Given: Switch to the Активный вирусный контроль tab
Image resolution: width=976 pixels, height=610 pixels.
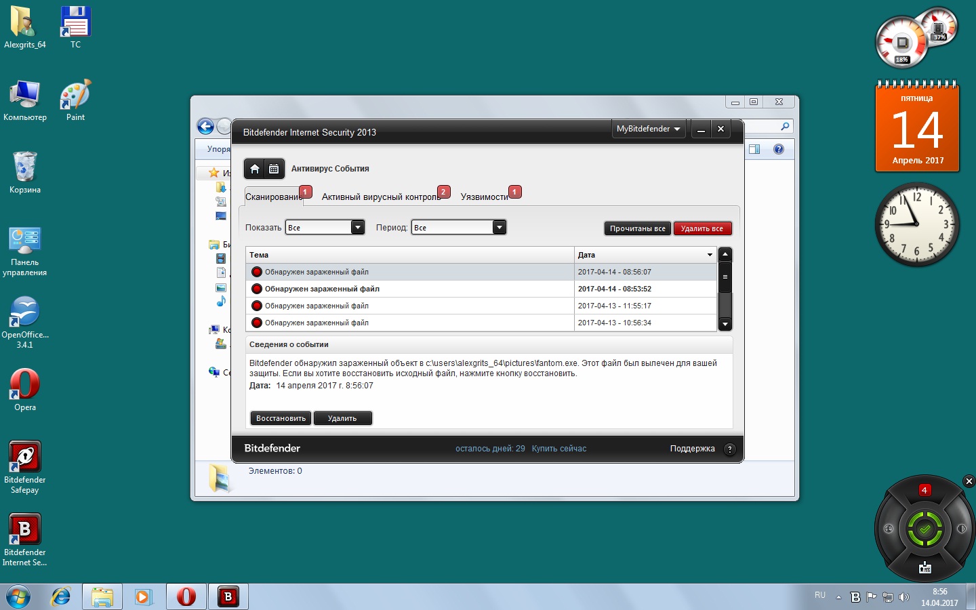Looking at the screenshot, I should [x=381, y=197].
